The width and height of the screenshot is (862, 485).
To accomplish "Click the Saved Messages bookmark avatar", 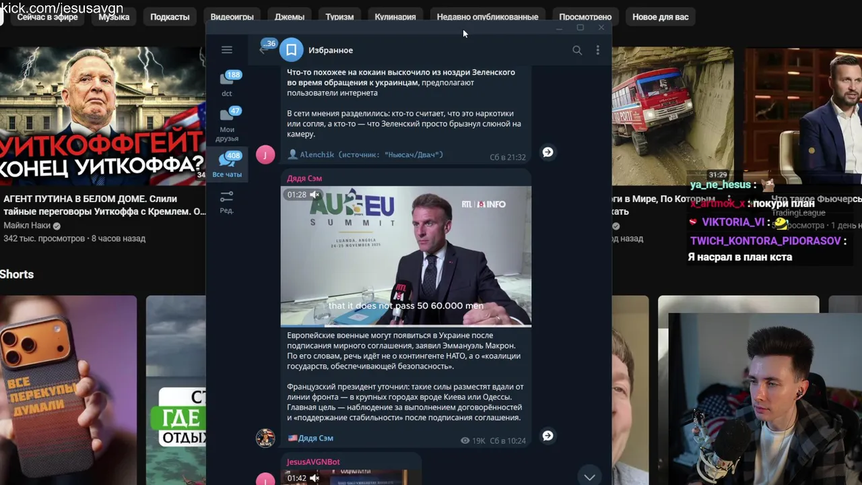I will [x=292, y=50].
